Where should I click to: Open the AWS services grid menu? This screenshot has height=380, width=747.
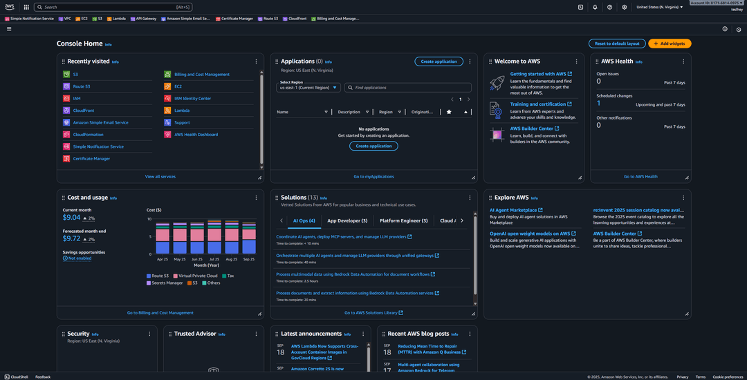26,7
